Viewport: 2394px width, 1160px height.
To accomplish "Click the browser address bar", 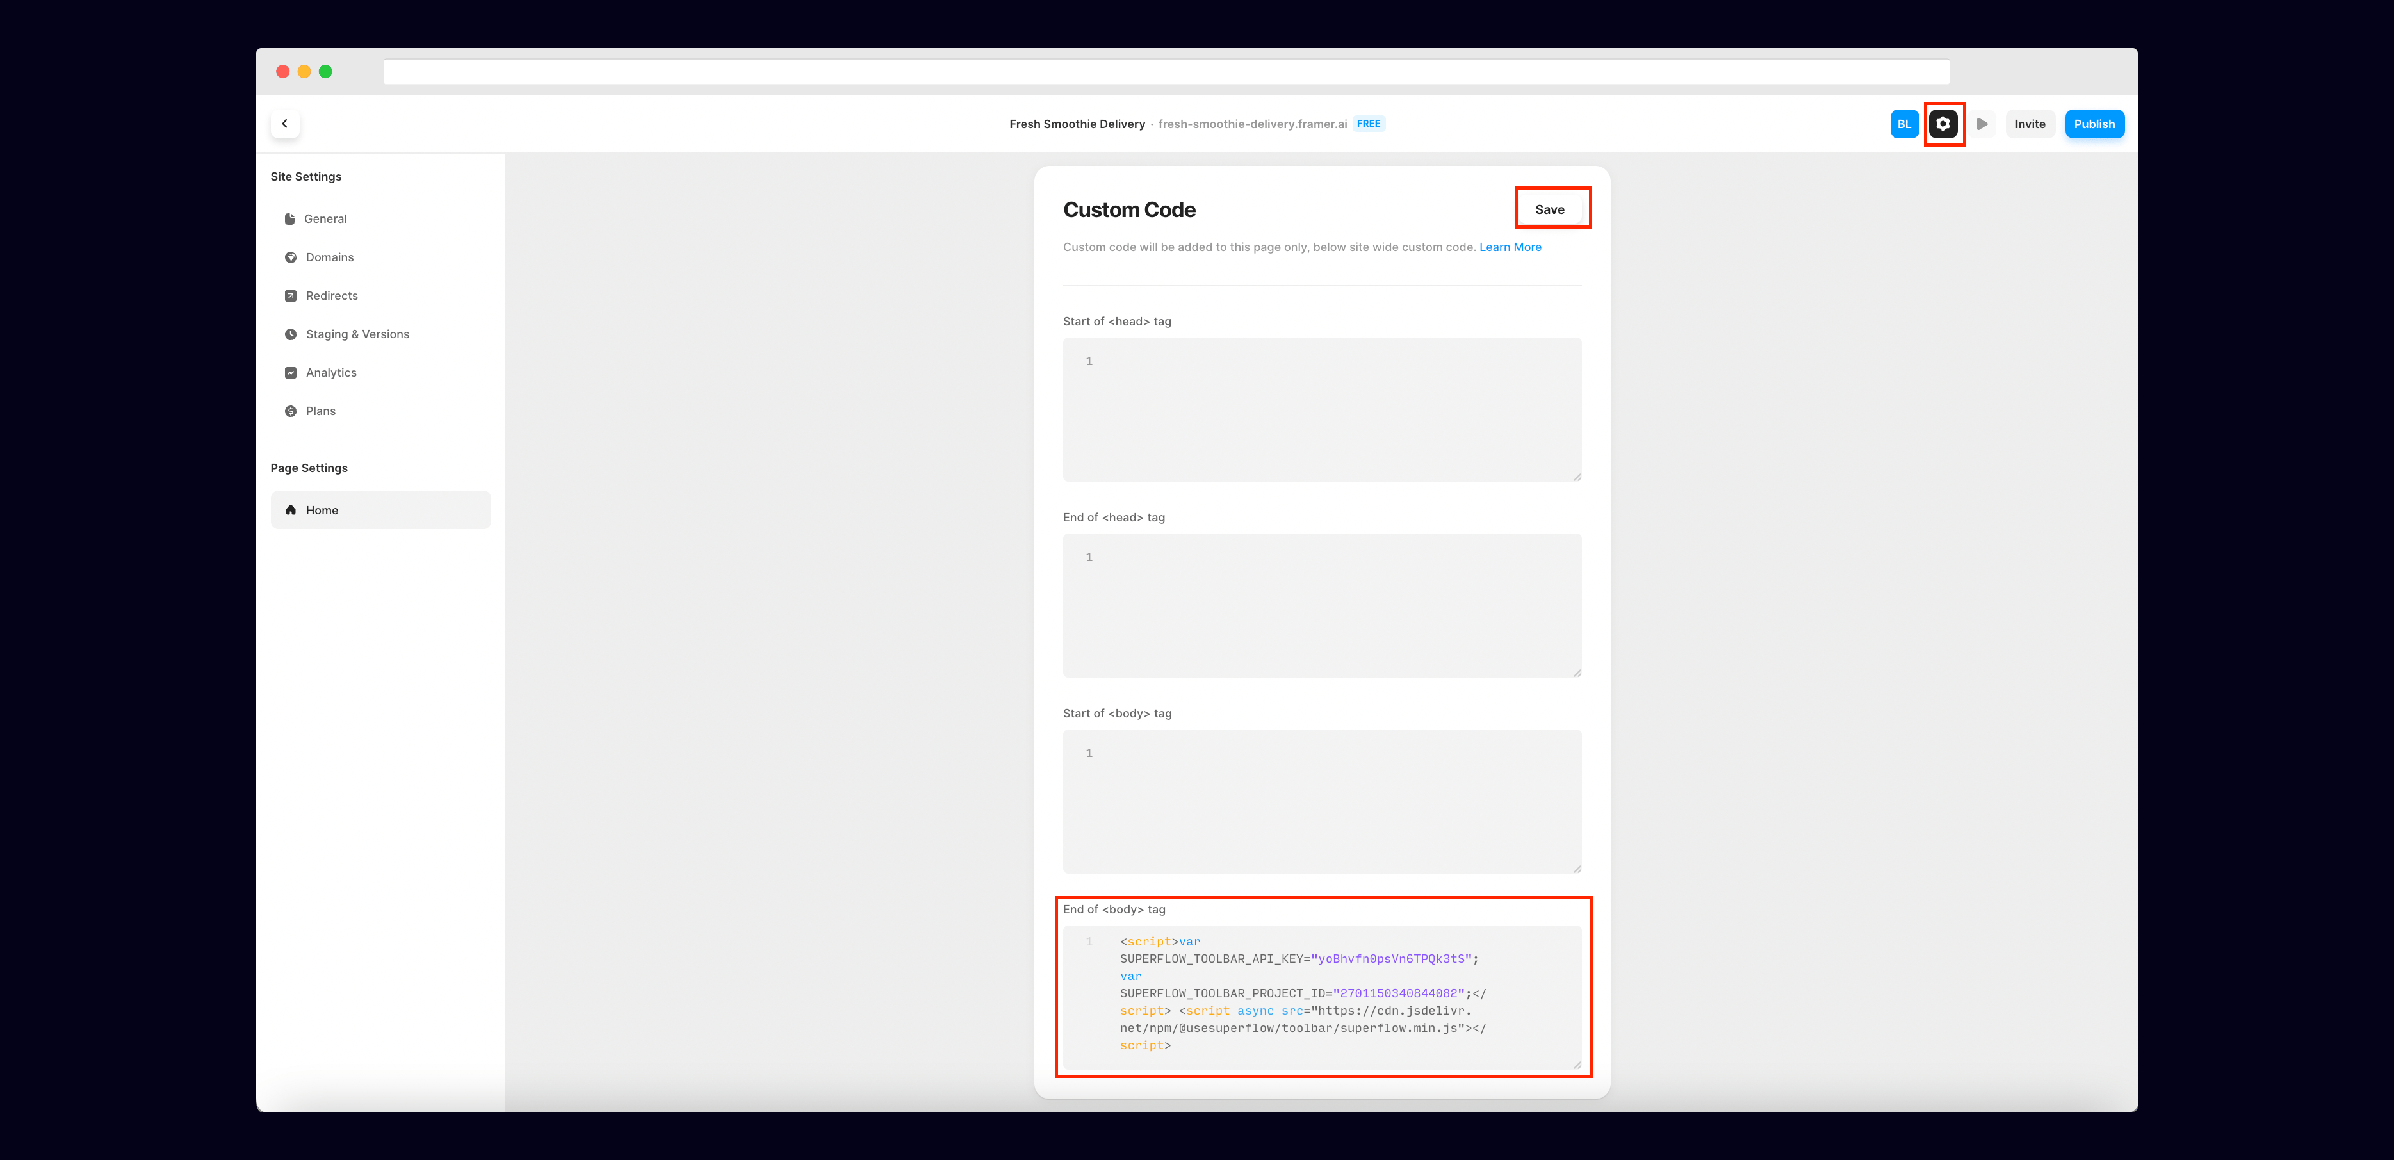I will coord(1166,72).
